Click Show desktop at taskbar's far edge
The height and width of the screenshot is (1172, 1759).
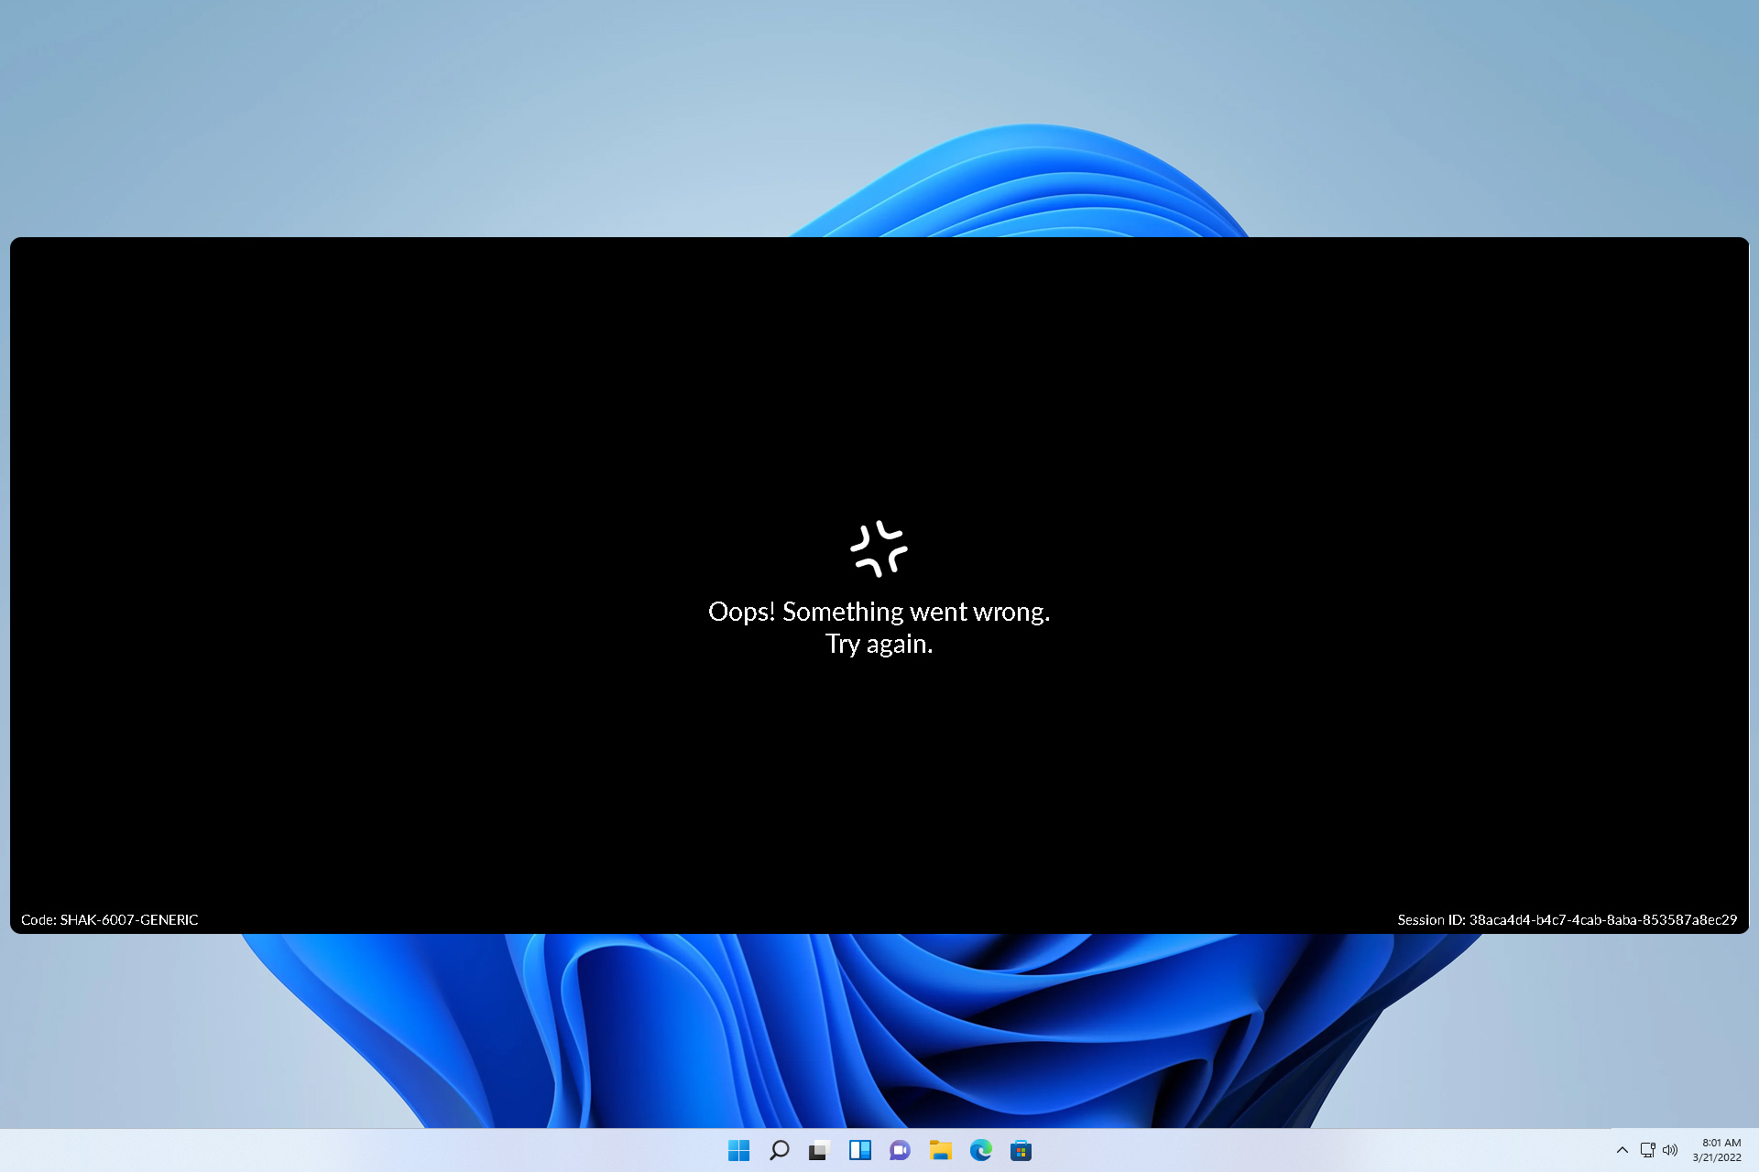tap(1754, 1150)
